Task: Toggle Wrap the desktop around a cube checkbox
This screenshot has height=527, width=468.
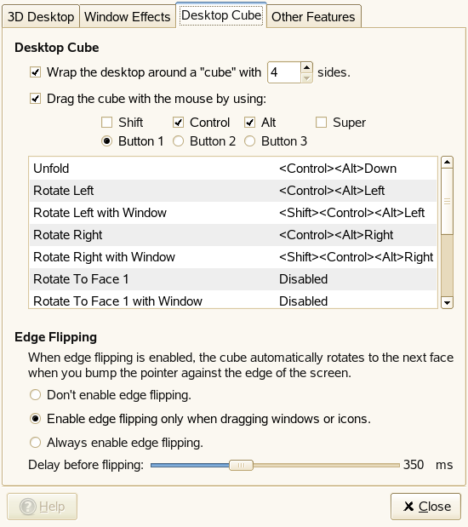Action: coord(35,72)
